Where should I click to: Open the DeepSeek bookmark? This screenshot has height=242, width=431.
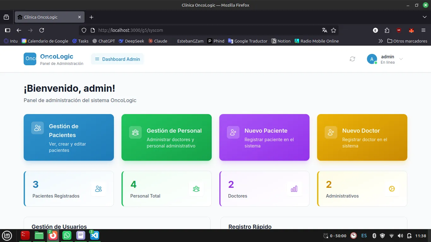click(131, 41)
